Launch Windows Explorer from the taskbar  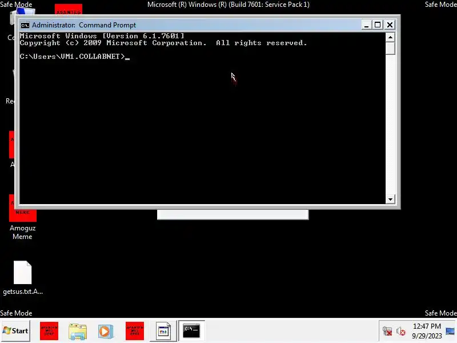(x=78, y=331)
